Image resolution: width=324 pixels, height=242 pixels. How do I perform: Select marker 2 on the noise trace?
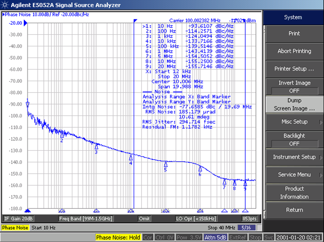pos(62,135)
